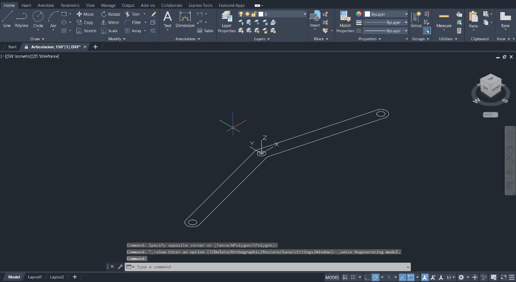516x282 pixels.
Task: Open annotation scale 1:1 dropdown
Action: tap(451, 277)
